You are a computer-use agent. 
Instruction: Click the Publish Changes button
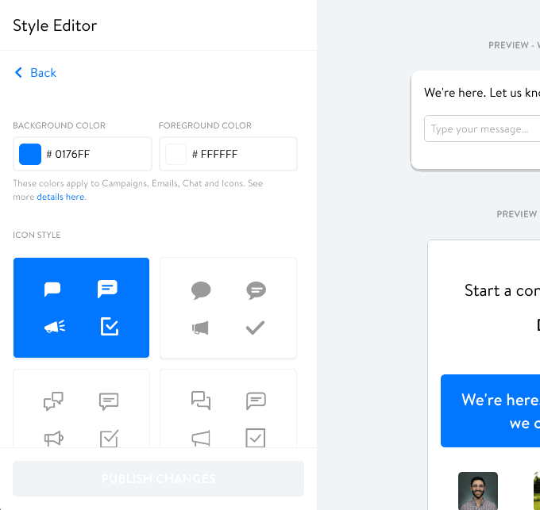tap(158, 478)
